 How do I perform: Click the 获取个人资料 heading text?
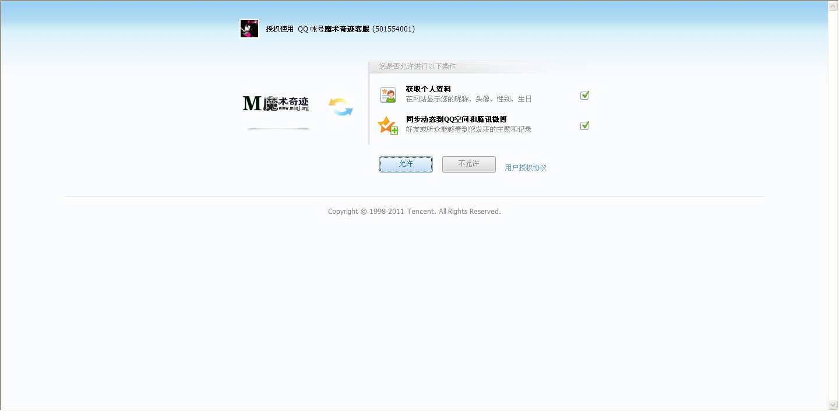tap(428, 89)
